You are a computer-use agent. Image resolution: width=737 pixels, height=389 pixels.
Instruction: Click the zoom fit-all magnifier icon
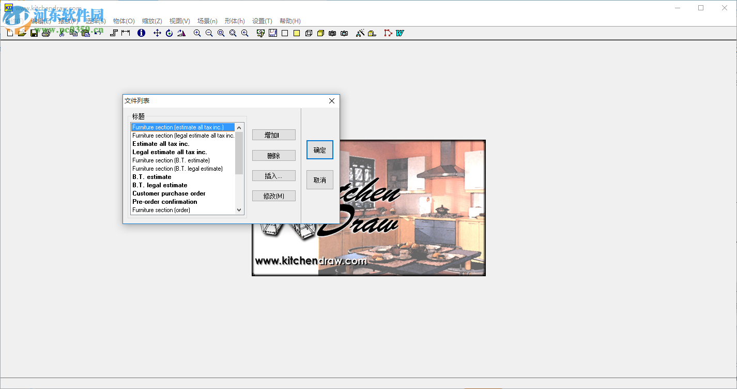pos(233,33)
